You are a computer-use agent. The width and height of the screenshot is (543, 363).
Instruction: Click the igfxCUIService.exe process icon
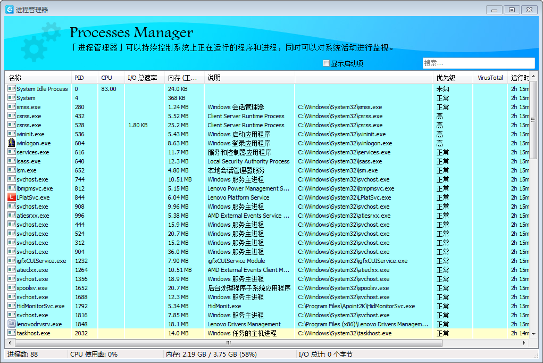point(12,261)
